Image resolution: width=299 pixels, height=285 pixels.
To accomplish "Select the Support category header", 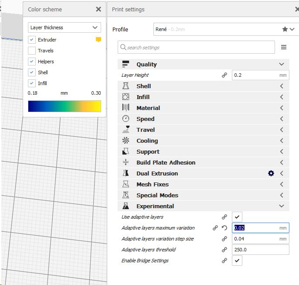I will [x=204, y=151].
